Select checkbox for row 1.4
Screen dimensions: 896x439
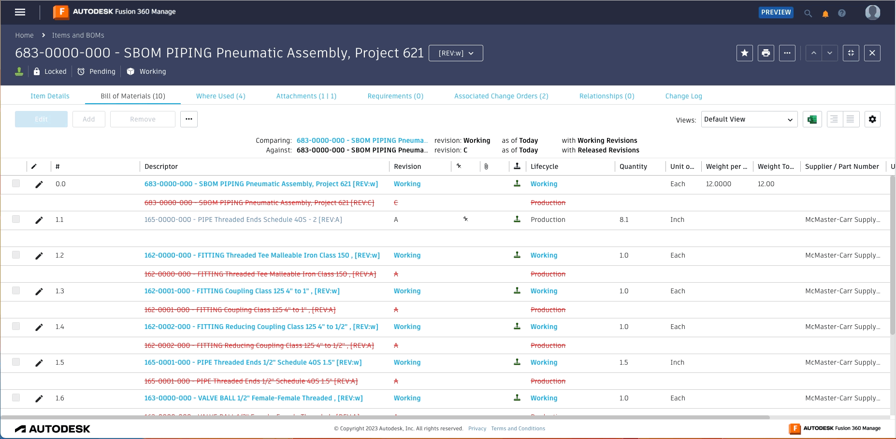click(16, 326)
